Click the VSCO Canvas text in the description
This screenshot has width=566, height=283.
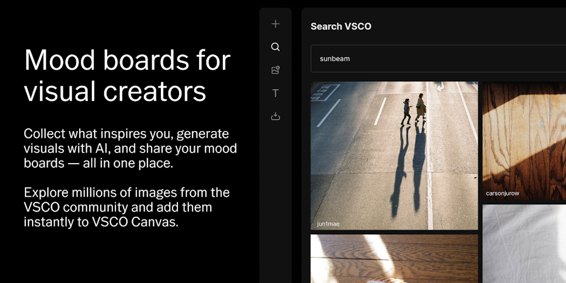tap(135, 222)
